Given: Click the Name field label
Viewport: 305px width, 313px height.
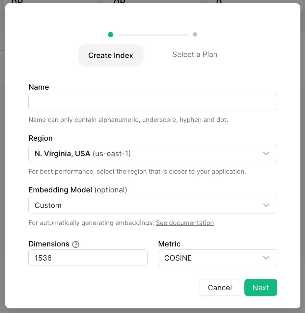Looking at the screenshot, I should point(39,87).
